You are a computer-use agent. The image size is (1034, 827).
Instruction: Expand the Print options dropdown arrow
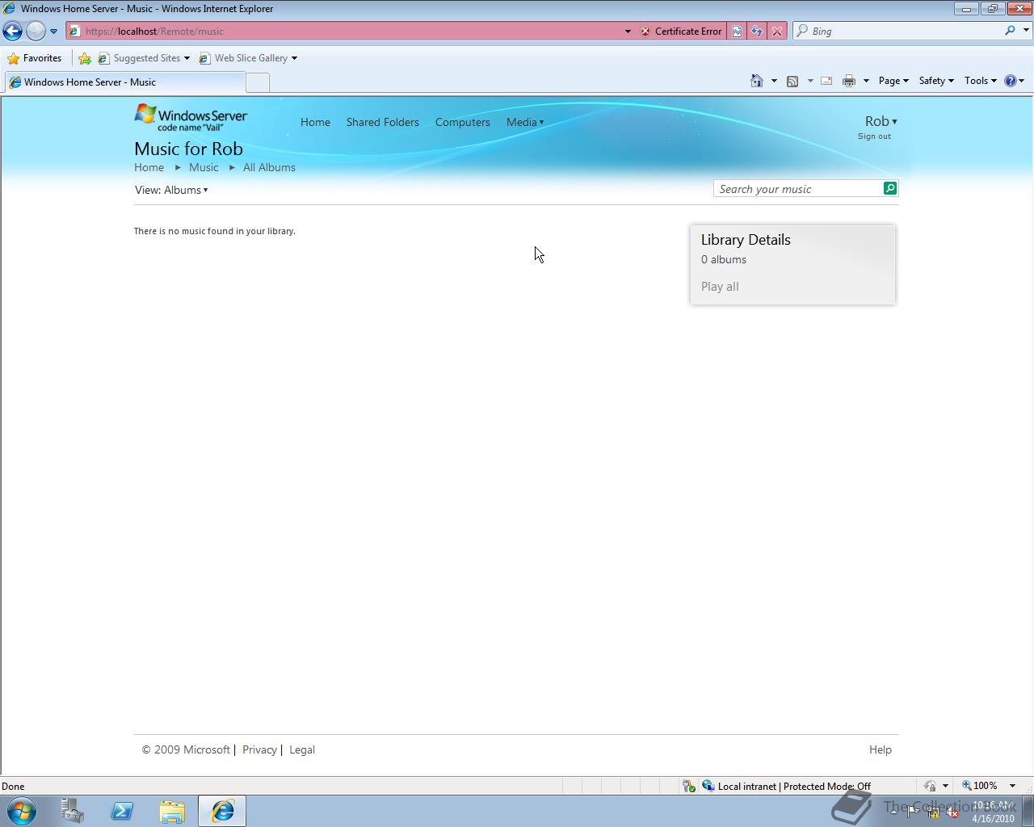coord(866,81)
